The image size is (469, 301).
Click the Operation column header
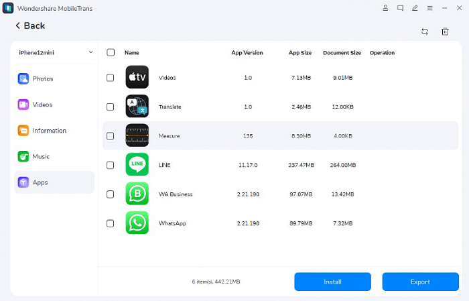click(x=382, y=53)
